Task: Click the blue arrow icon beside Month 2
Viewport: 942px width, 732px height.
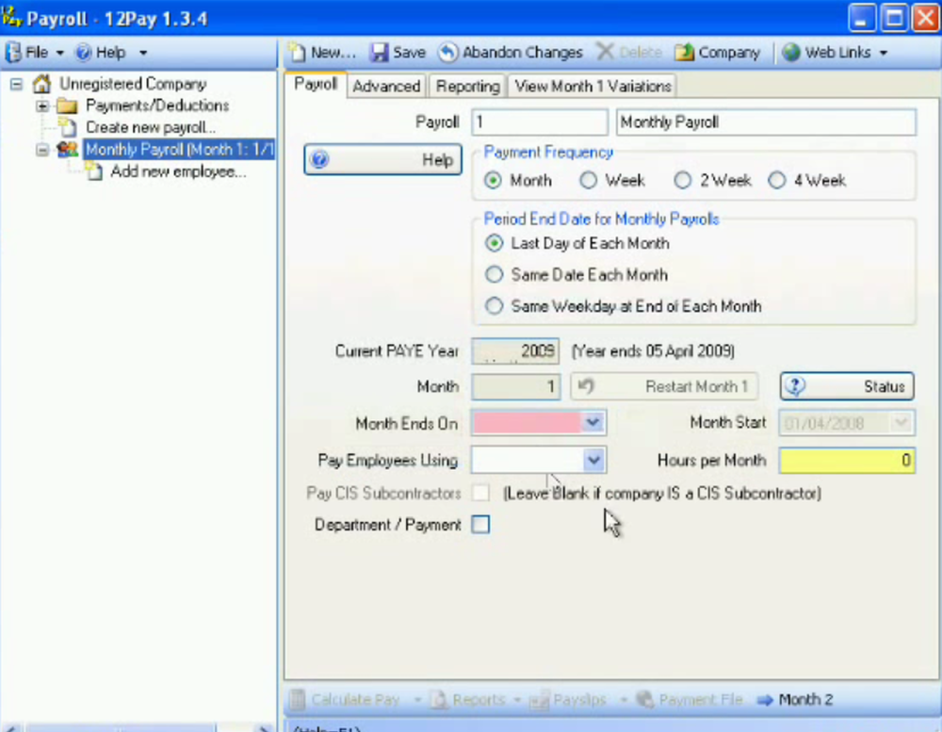Action: point(765,700)
